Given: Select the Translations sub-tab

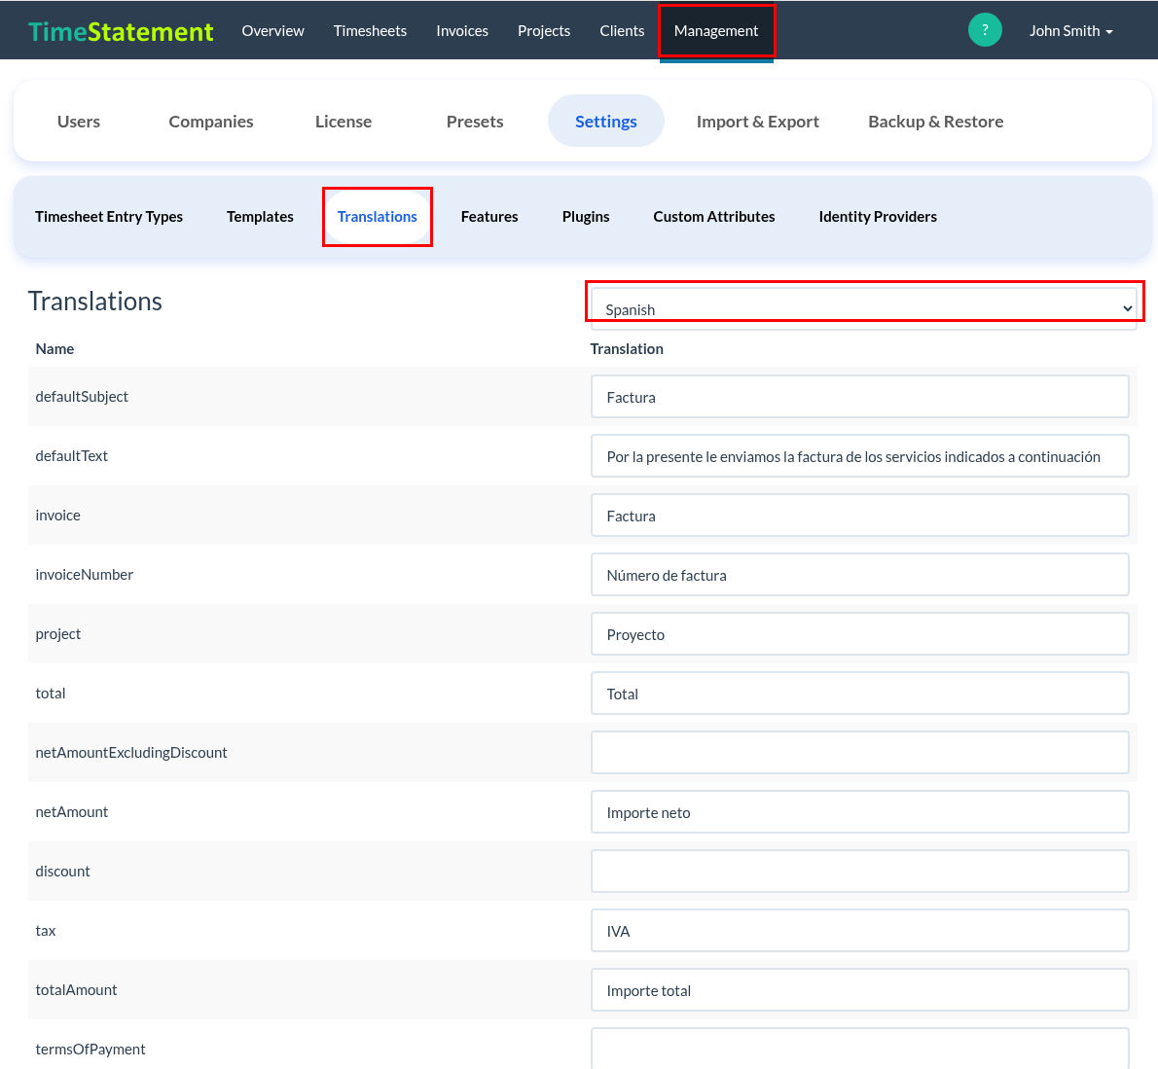Looking at the screenshot, I should [377, 216].
